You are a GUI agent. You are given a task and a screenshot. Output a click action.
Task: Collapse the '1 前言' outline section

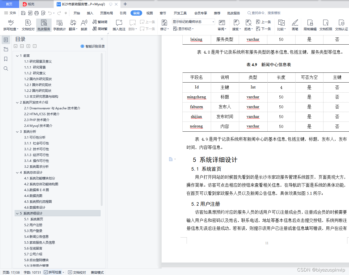pos(17,56)
